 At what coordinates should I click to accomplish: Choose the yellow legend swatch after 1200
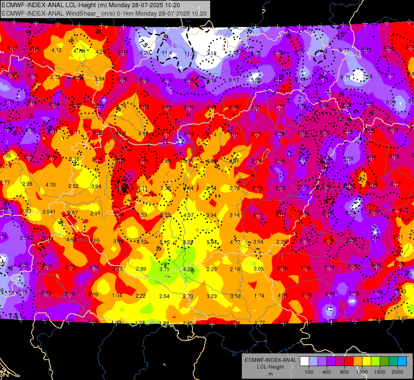click(367, 361)
